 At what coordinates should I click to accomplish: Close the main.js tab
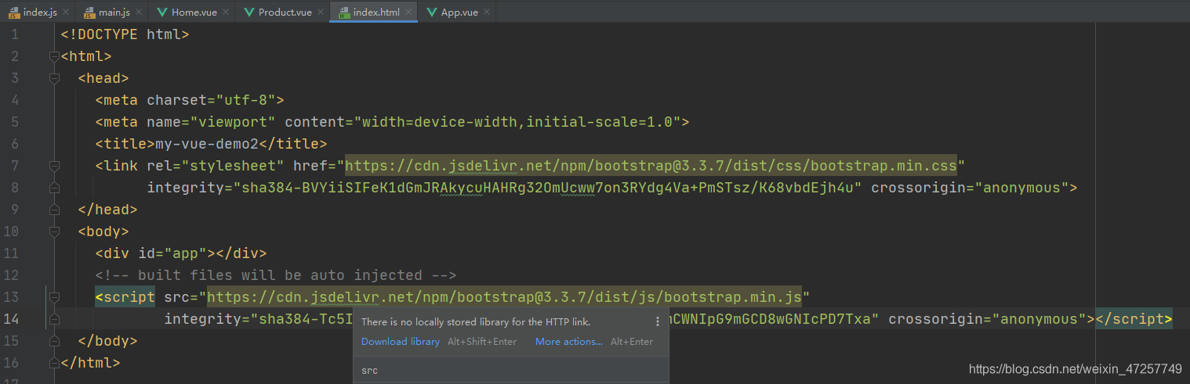click(x=137, y=13)
